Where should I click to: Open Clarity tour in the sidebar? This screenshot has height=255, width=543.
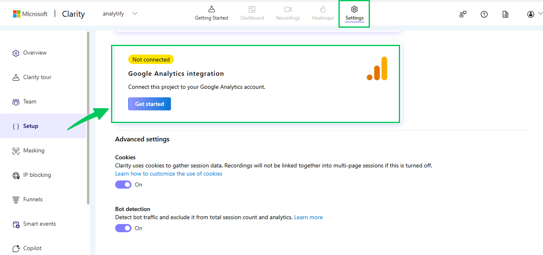[43, 77]
